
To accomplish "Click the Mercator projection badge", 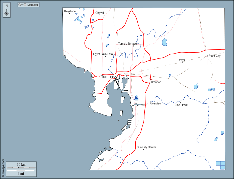I will [x=28, y=5].
